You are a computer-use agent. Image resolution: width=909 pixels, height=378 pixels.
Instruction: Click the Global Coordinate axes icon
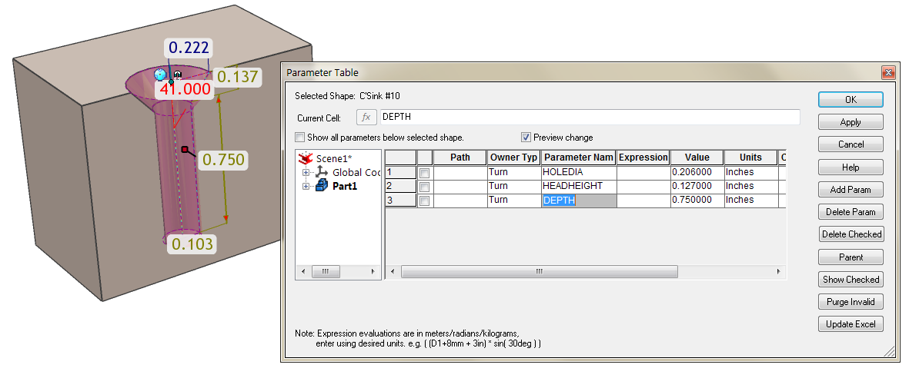(x=322, y=172)
